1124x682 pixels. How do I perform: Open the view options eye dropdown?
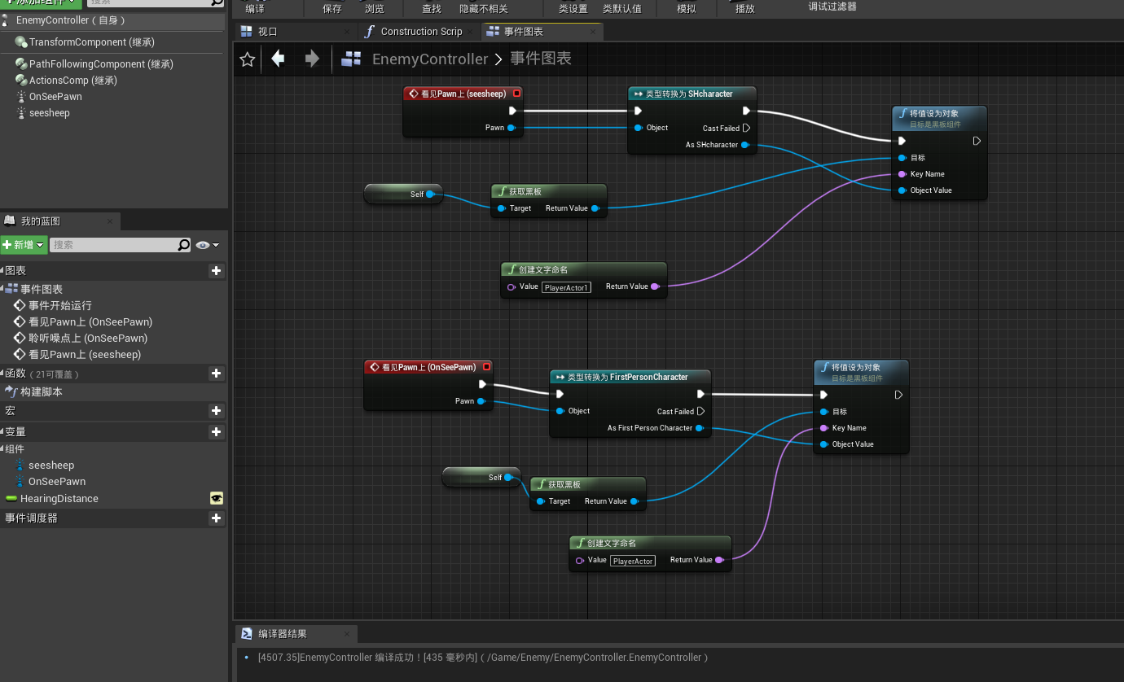pyautogui.click(x=208, y=245)
